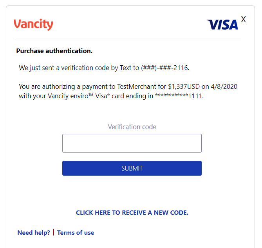Image resolution: width=262 pixels, height=248 pixels.
Task: Click the 4/8/2020 payment date
Action: pyautogui.click(x=224, y=87)
